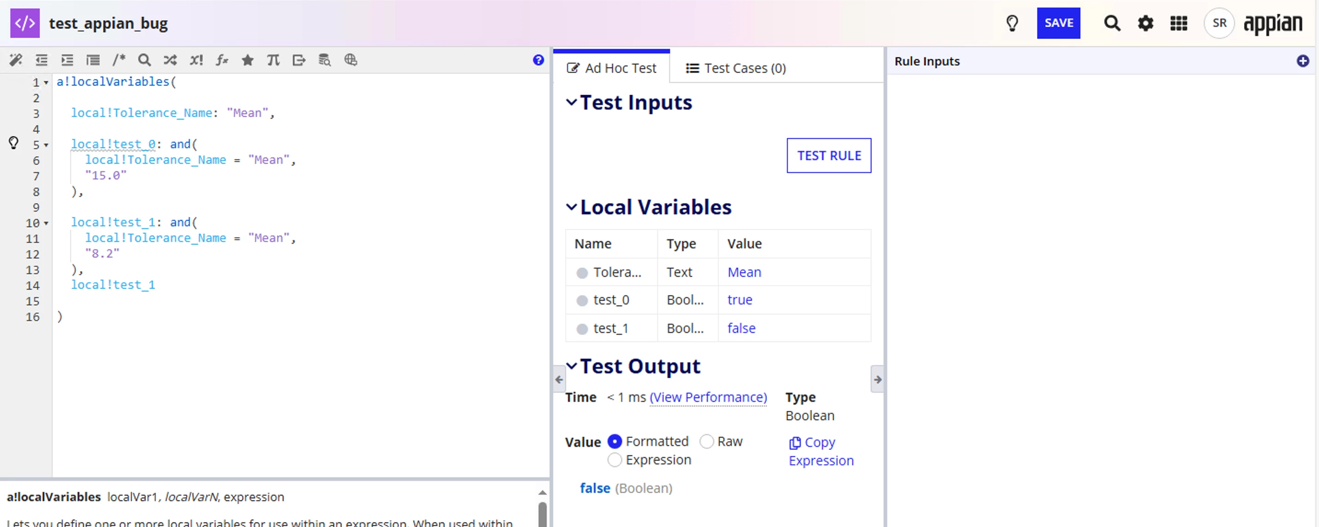The image size is (1319, 527).
Task: Click the test_0 variable name
Action: (611, 300)
